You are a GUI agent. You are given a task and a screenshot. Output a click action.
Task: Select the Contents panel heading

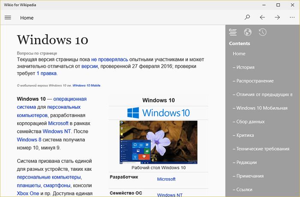point(240,43)
